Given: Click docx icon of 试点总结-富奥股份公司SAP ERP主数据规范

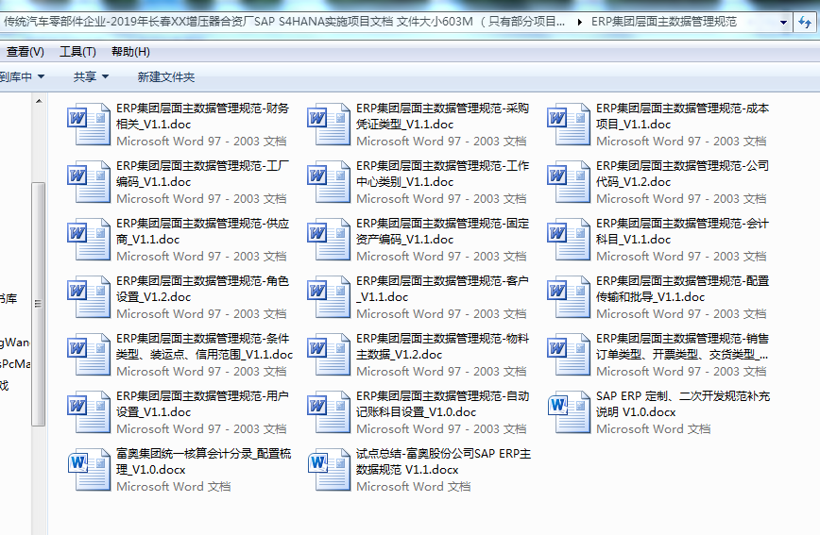Looking at the screenshot, I should (x=329, y=469).
